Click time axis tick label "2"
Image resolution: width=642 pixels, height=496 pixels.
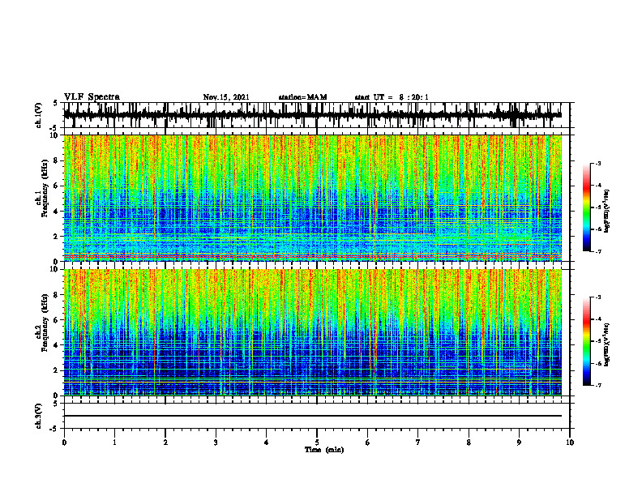165,443
